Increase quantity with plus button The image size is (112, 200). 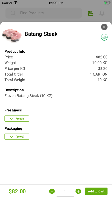78,191
